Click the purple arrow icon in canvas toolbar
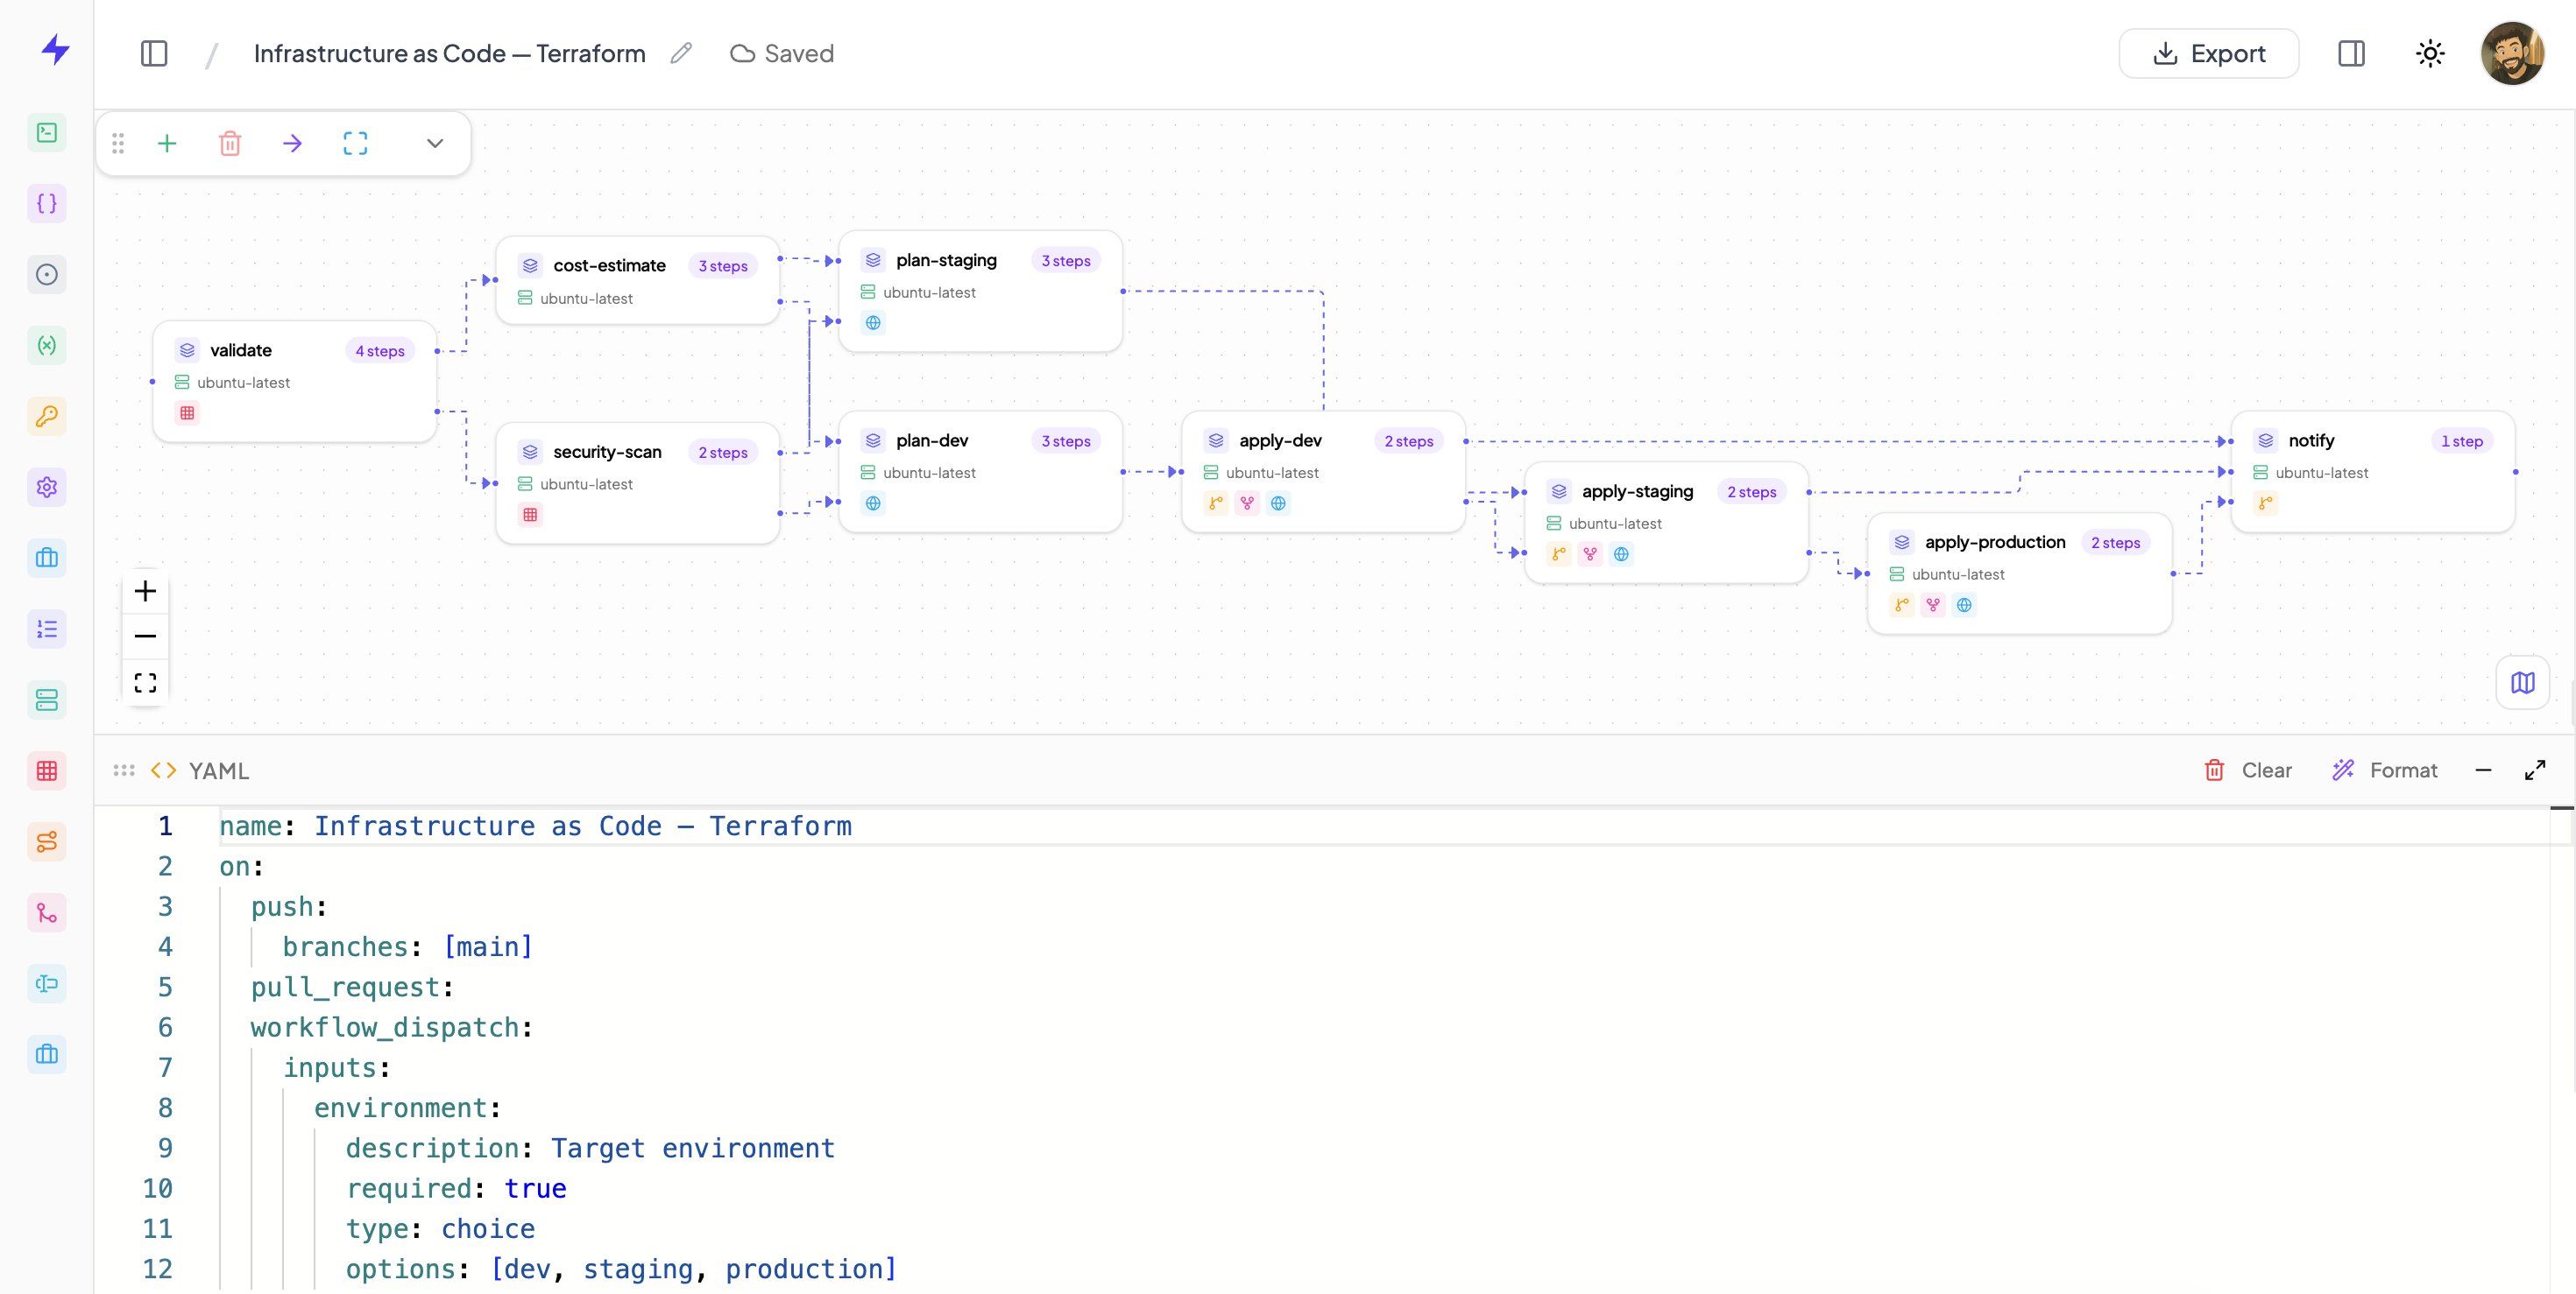Image resolution: width=2576 pixels, height=1294 pixels. click(x=292, y=144)
